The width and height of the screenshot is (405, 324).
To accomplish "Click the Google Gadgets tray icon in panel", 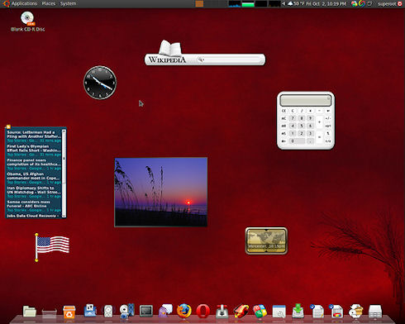I will click(x=354, y=3).
